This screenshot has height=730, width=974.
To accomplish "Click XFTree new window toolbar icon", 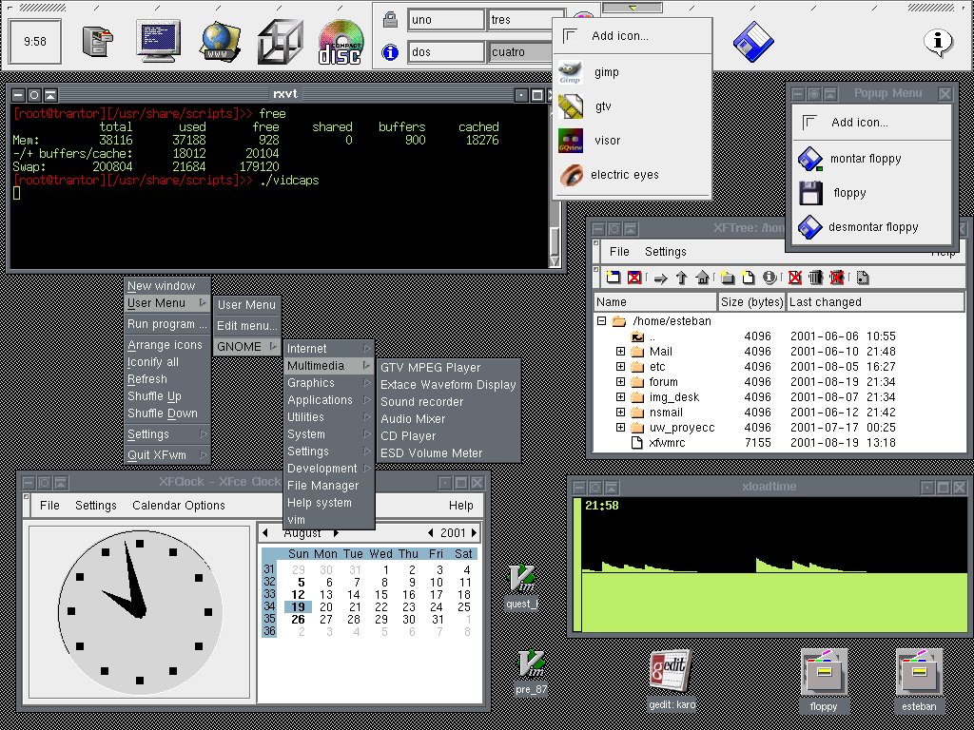I will tap(614, 278).
